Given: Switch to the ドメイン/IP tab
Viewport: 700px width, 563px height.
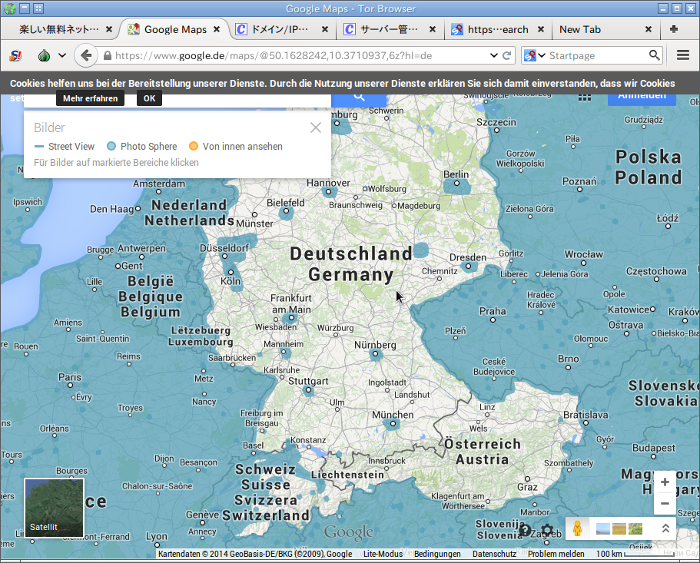Looking at the screenshot, I should [280, 29].
